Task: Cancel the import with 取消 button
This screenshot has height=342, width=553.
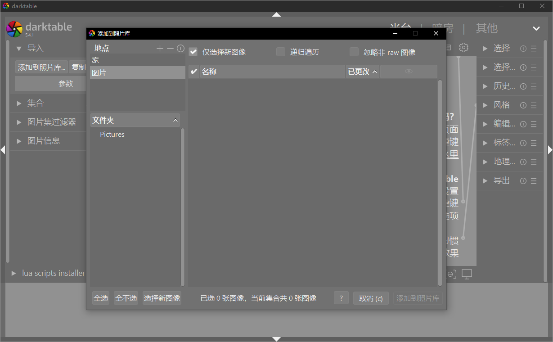Action: (370, 297)
